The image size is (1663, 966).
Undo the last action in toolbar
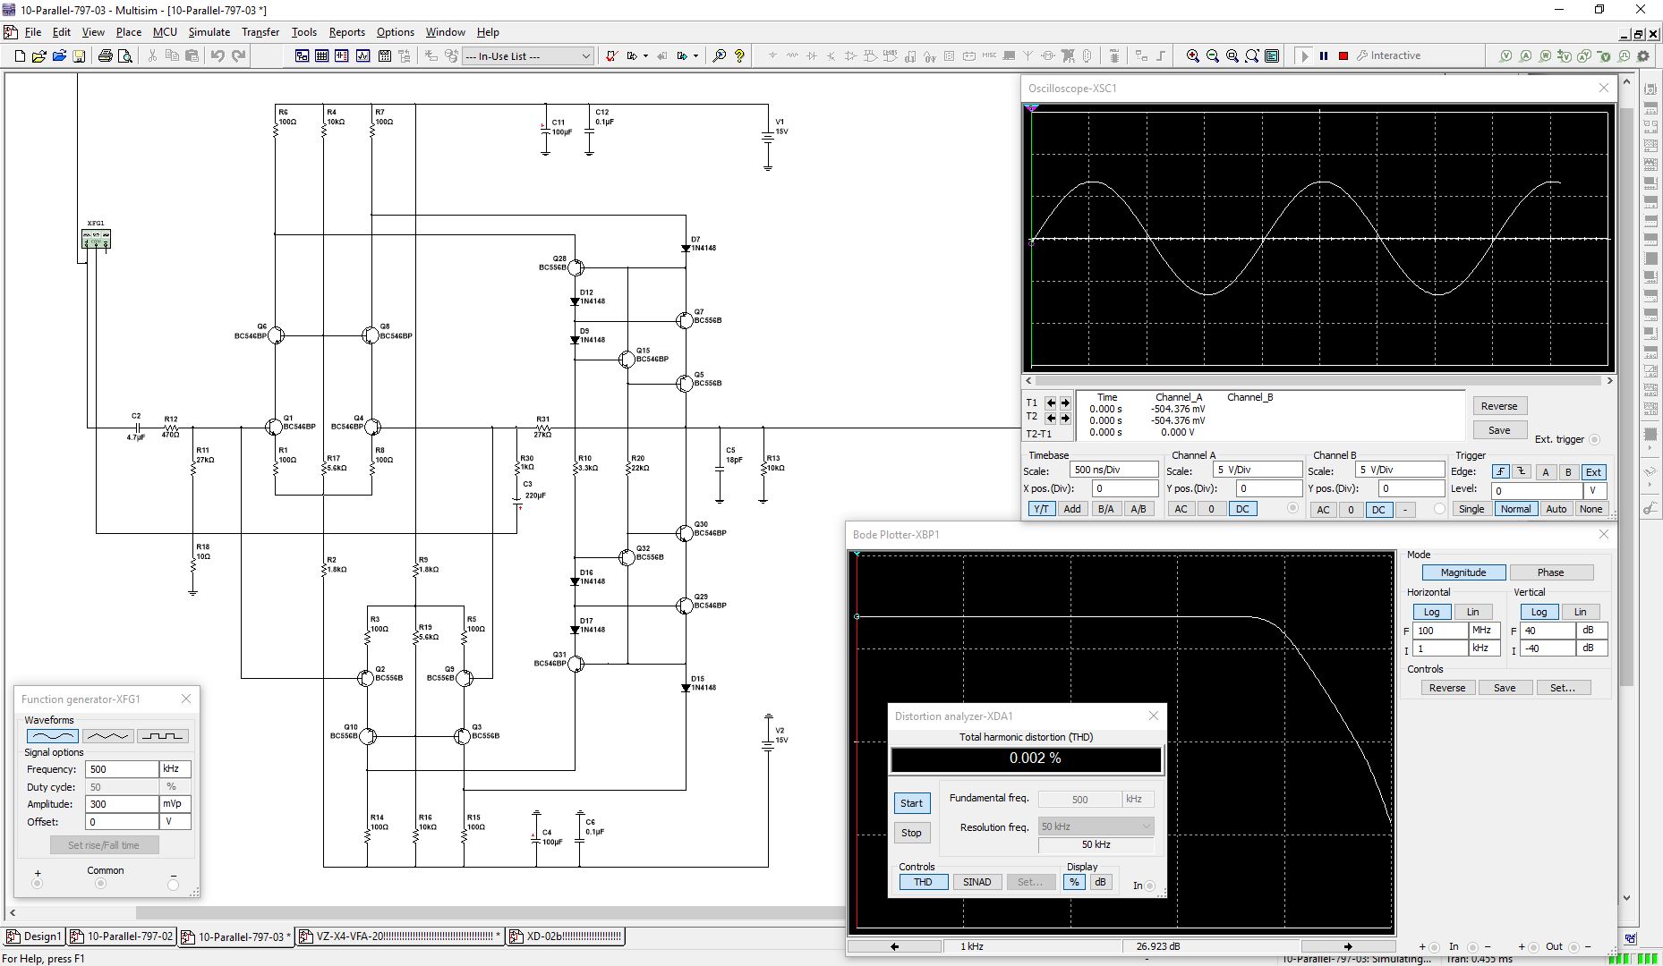tap(217, 55)
